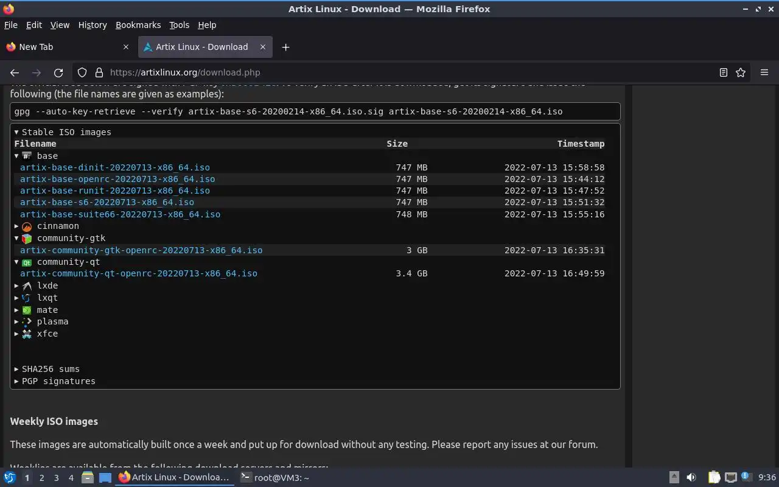Reload the Artix download page
Viewport: 779px width, 487px height.
58,72
